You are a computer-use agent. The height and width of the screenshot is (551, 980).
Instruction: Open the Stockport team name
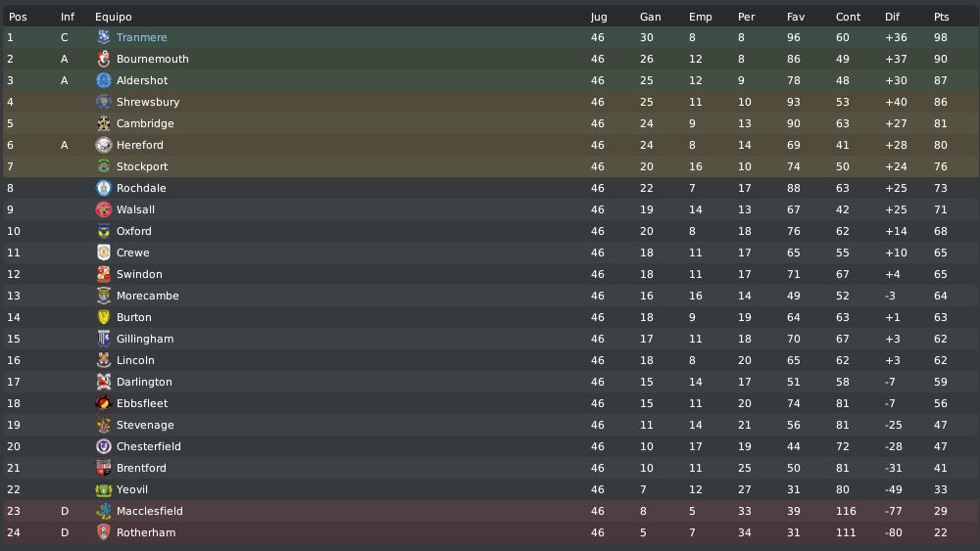[142, 166]
